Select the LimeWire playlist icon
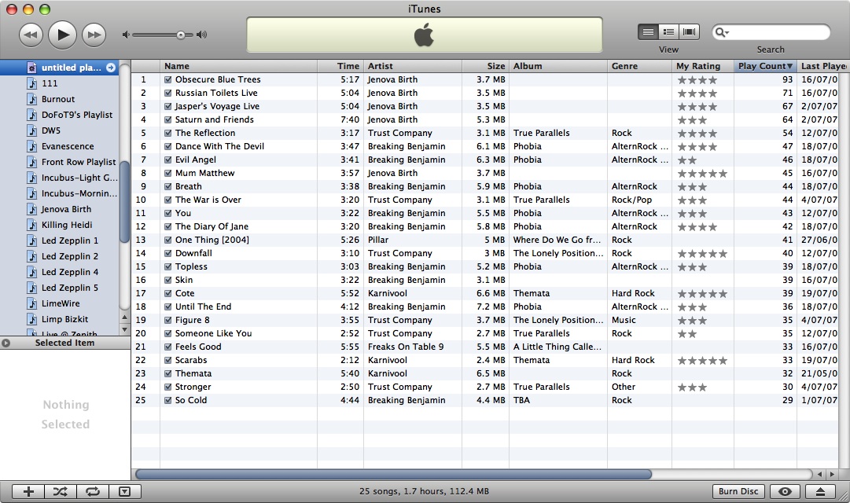 (32, 303)
